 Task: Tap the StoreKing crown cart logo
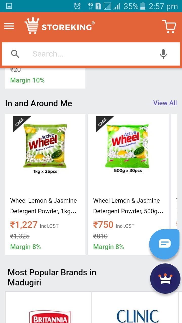point(32,26)
